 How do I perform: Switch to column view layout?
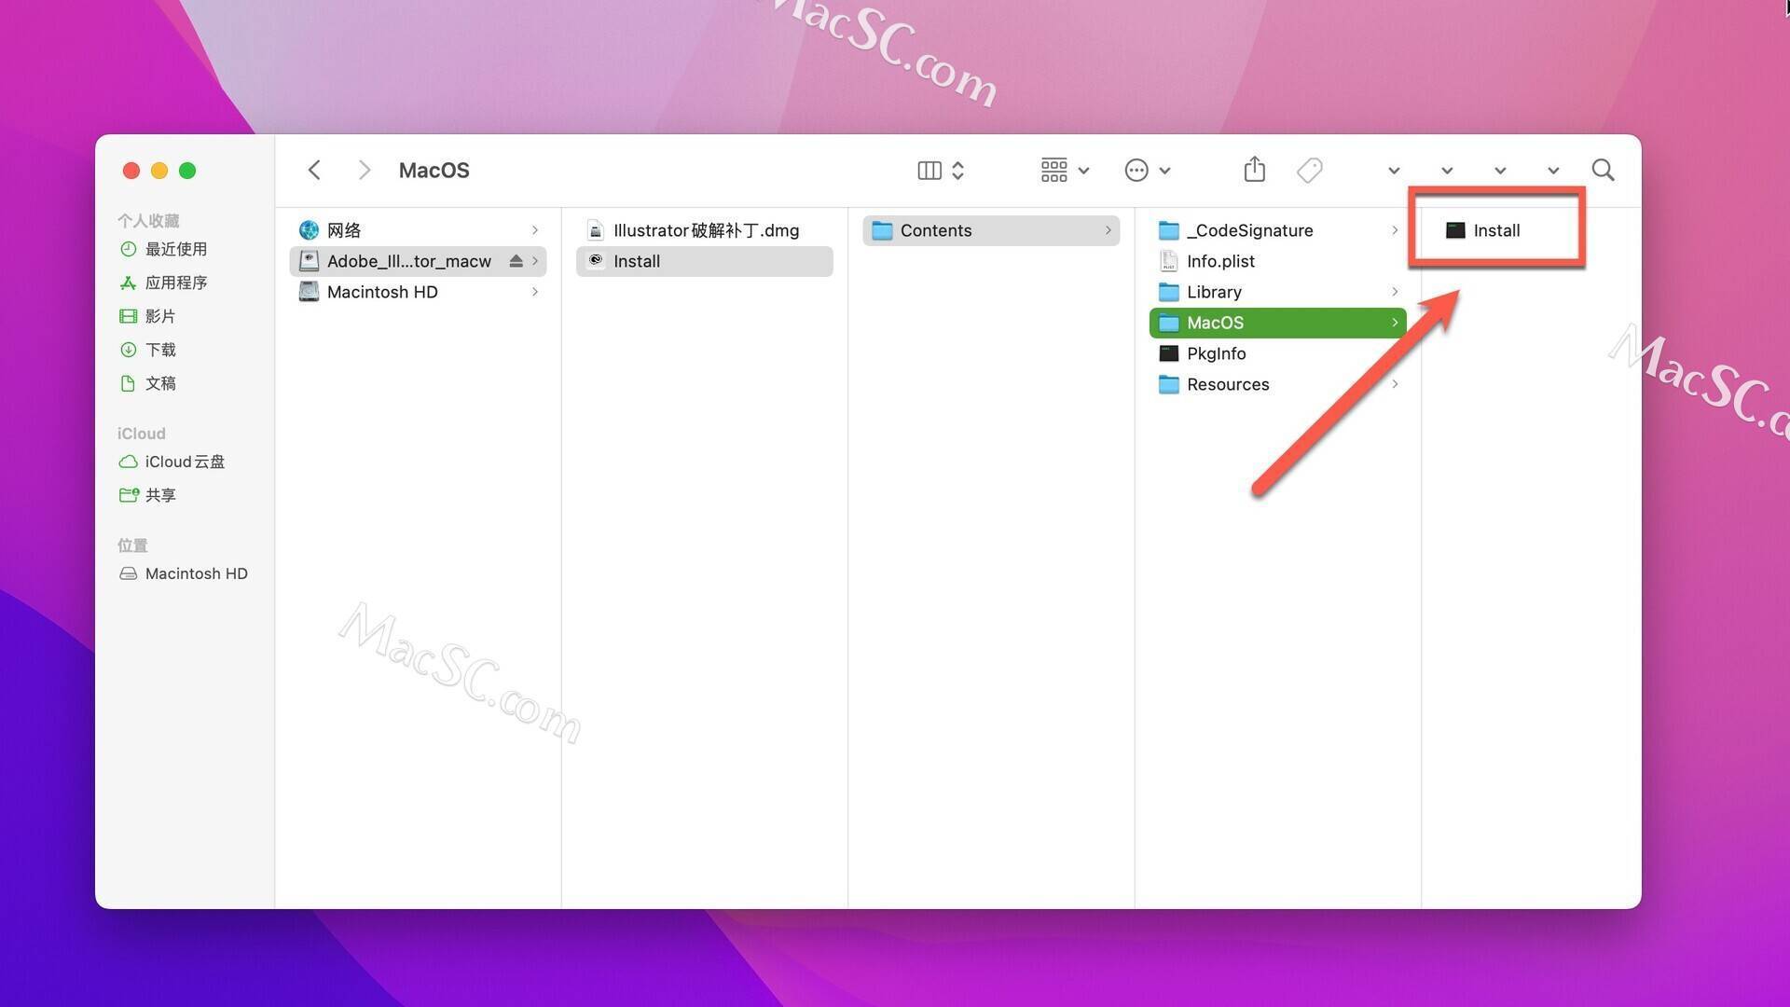tap(930, 170)
